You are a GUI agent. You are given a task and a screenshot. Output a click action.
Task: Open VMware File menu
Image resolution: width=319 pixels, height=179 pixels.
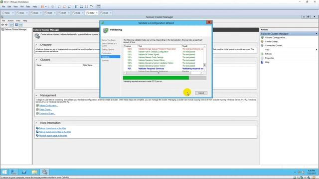coord(3,6)
